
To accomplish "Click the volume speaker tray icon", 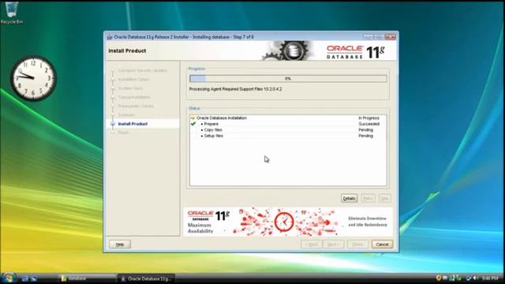I will 475,278.
